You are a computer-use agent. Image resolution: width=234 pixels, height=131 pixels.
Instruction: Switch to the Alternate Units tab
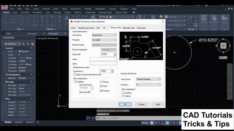129,28
